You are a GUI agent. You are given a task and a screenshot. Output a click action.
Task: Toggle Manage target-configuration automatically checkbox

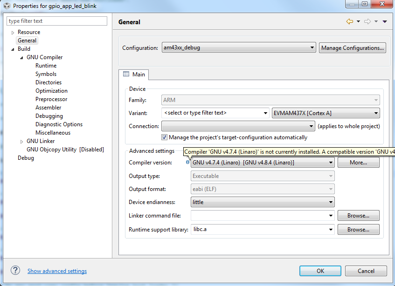(164, 137)
